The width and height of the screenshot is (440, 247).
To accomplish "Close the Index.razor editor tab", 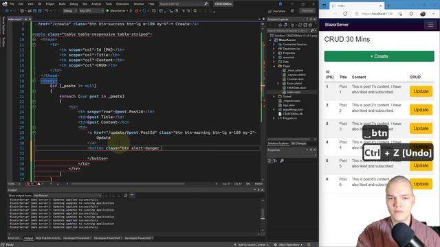I will click(x=30, y=19).
